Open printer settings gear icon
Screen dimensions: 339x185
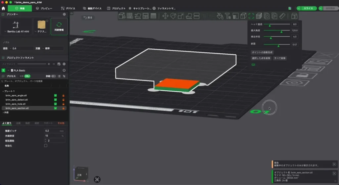(x=64, y=14)
